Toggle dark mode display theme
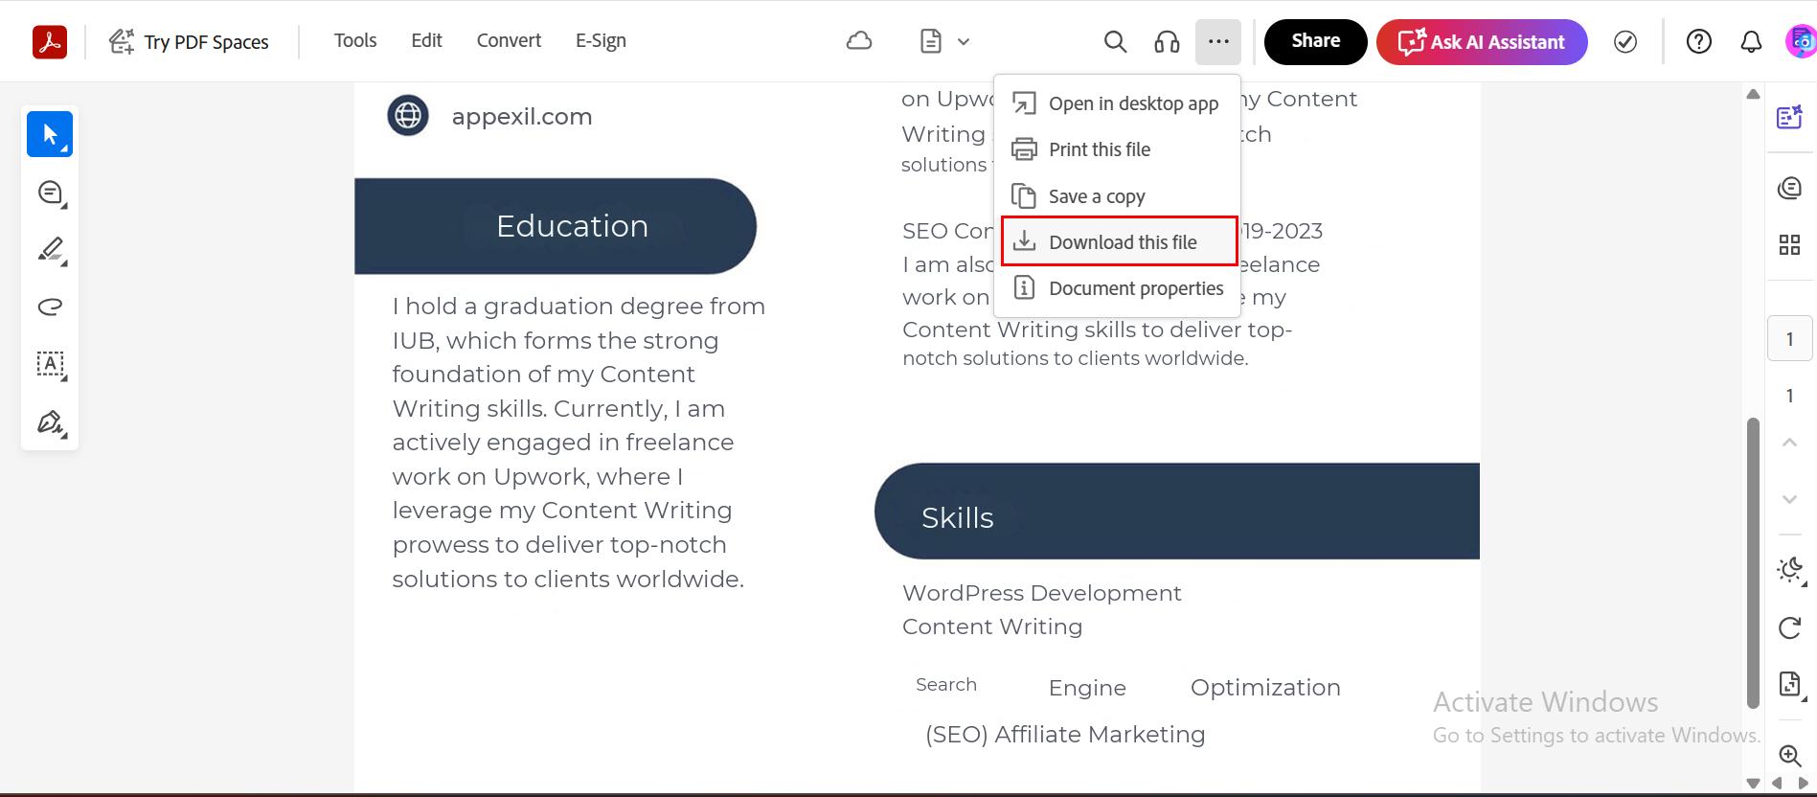The height and width of the screenshot is (797, 1817). point(1789,570)
